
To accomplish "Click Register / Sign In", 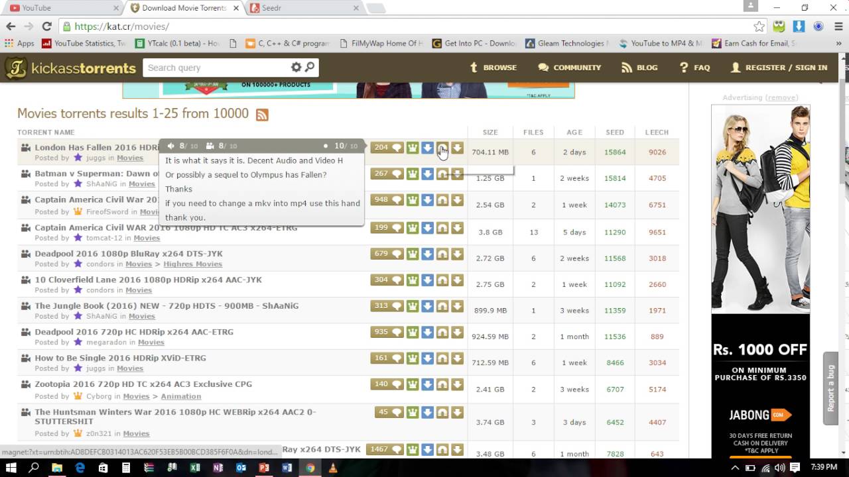I will [779, 68].
